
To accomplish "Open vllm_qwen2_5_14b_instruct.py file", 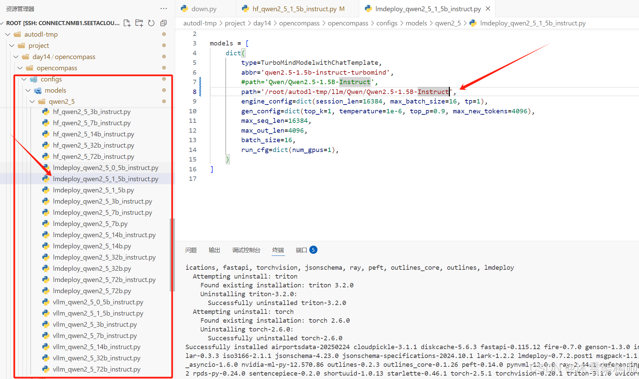I will (97, 347).
